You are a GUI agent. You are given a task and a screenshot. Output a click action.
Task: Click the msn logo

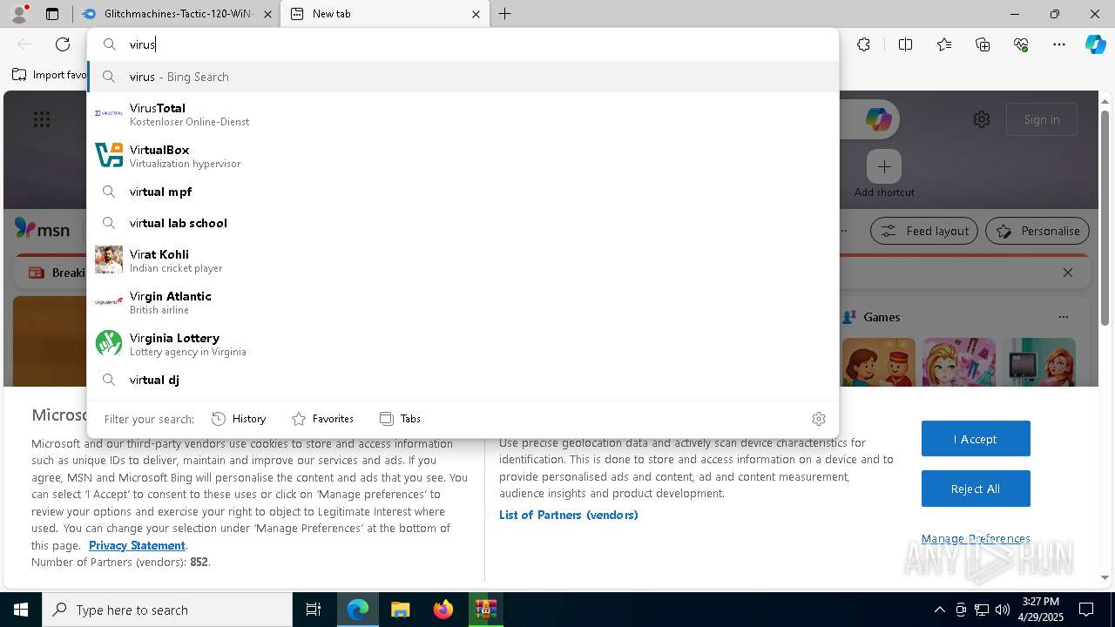42,229
